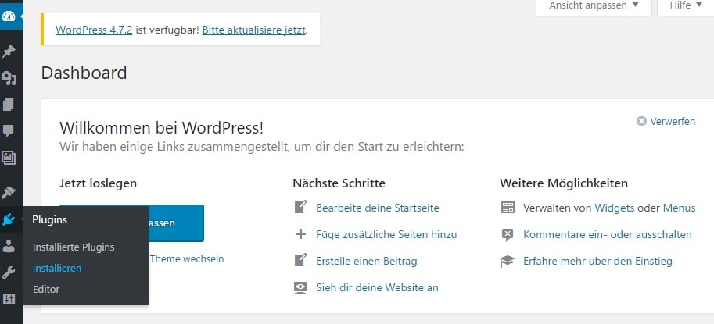The image size is (714, 324).
Task: Open Füge zusätzliche Seiten hinzu link
Action: [x=386, y=234]
